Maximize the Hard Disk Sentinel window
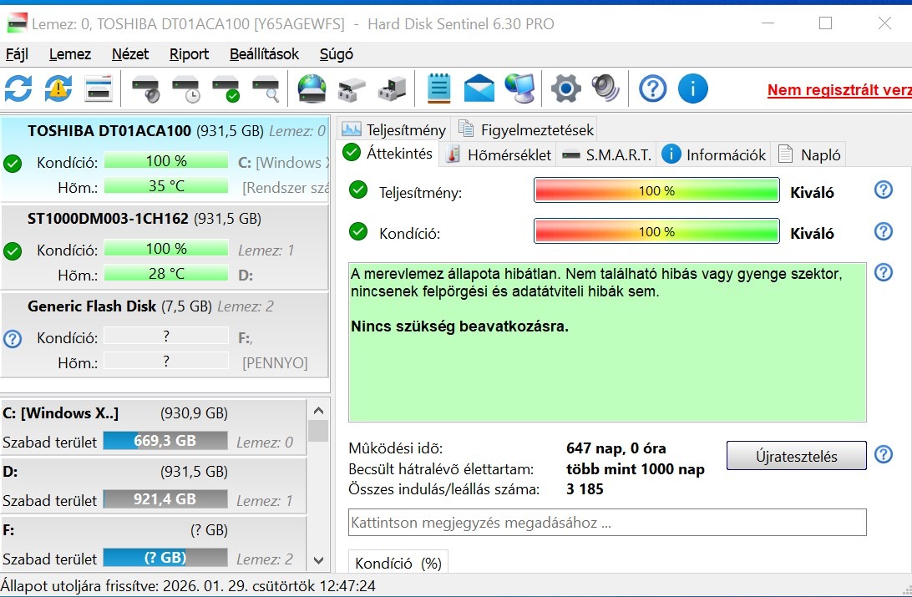Image resolution: width=912 pixels, height=597 pixels. [x=825, y=23]
